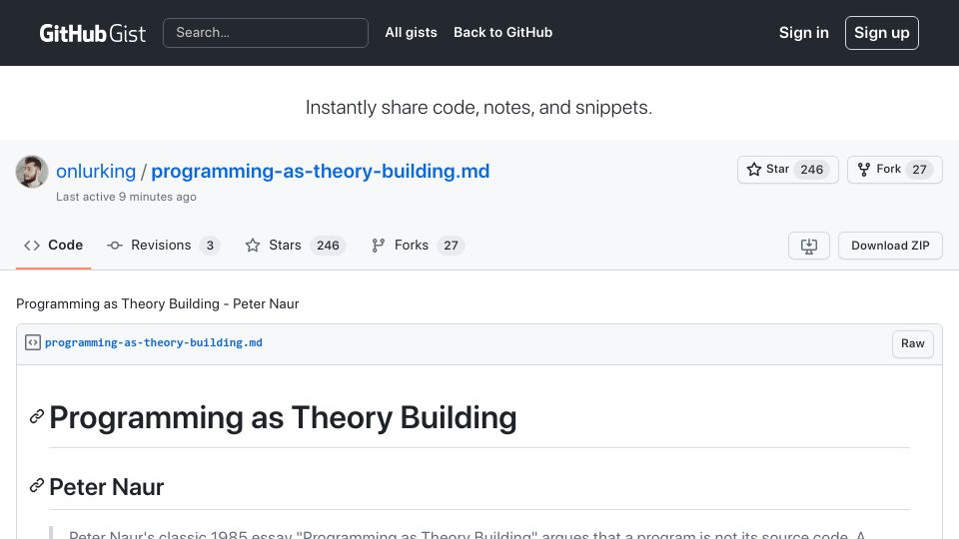The image size is (959, 539).
Task: Click the Programming as Theory Building heading
Action: pos(283,418)
